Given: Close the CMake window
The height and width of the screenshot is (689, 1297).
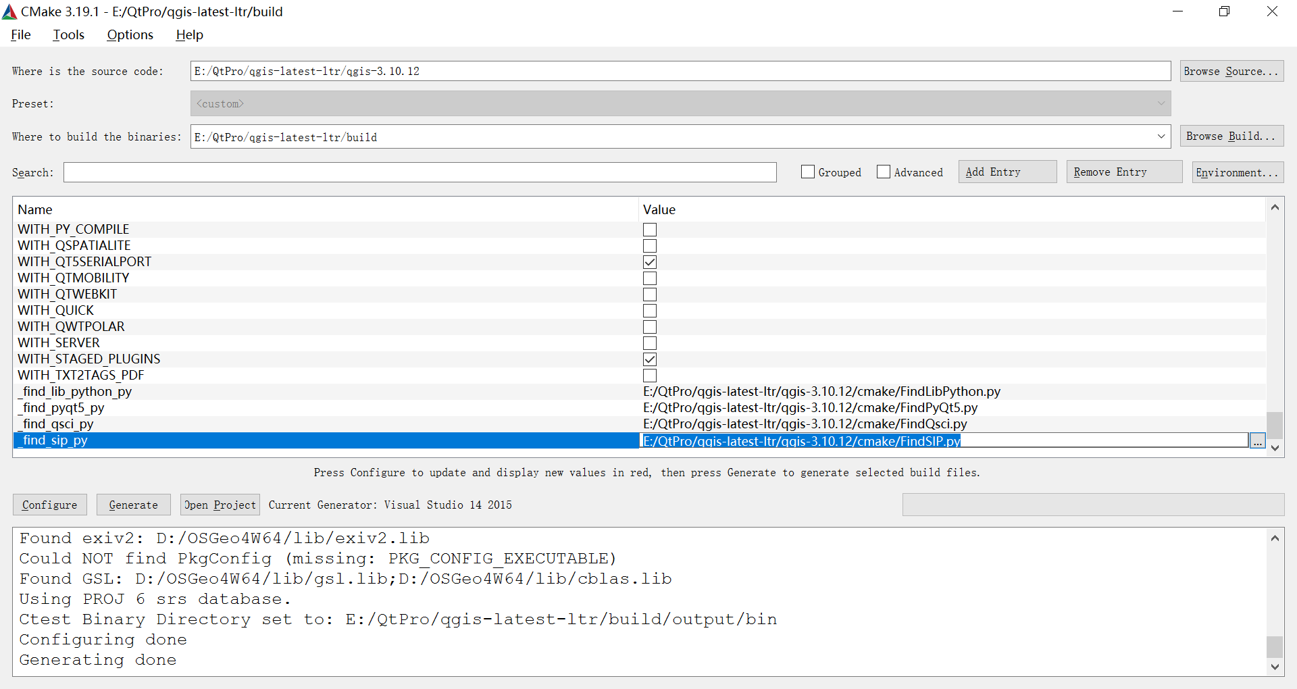Looking at the screenshot, I should click(x=1272, y=11).
